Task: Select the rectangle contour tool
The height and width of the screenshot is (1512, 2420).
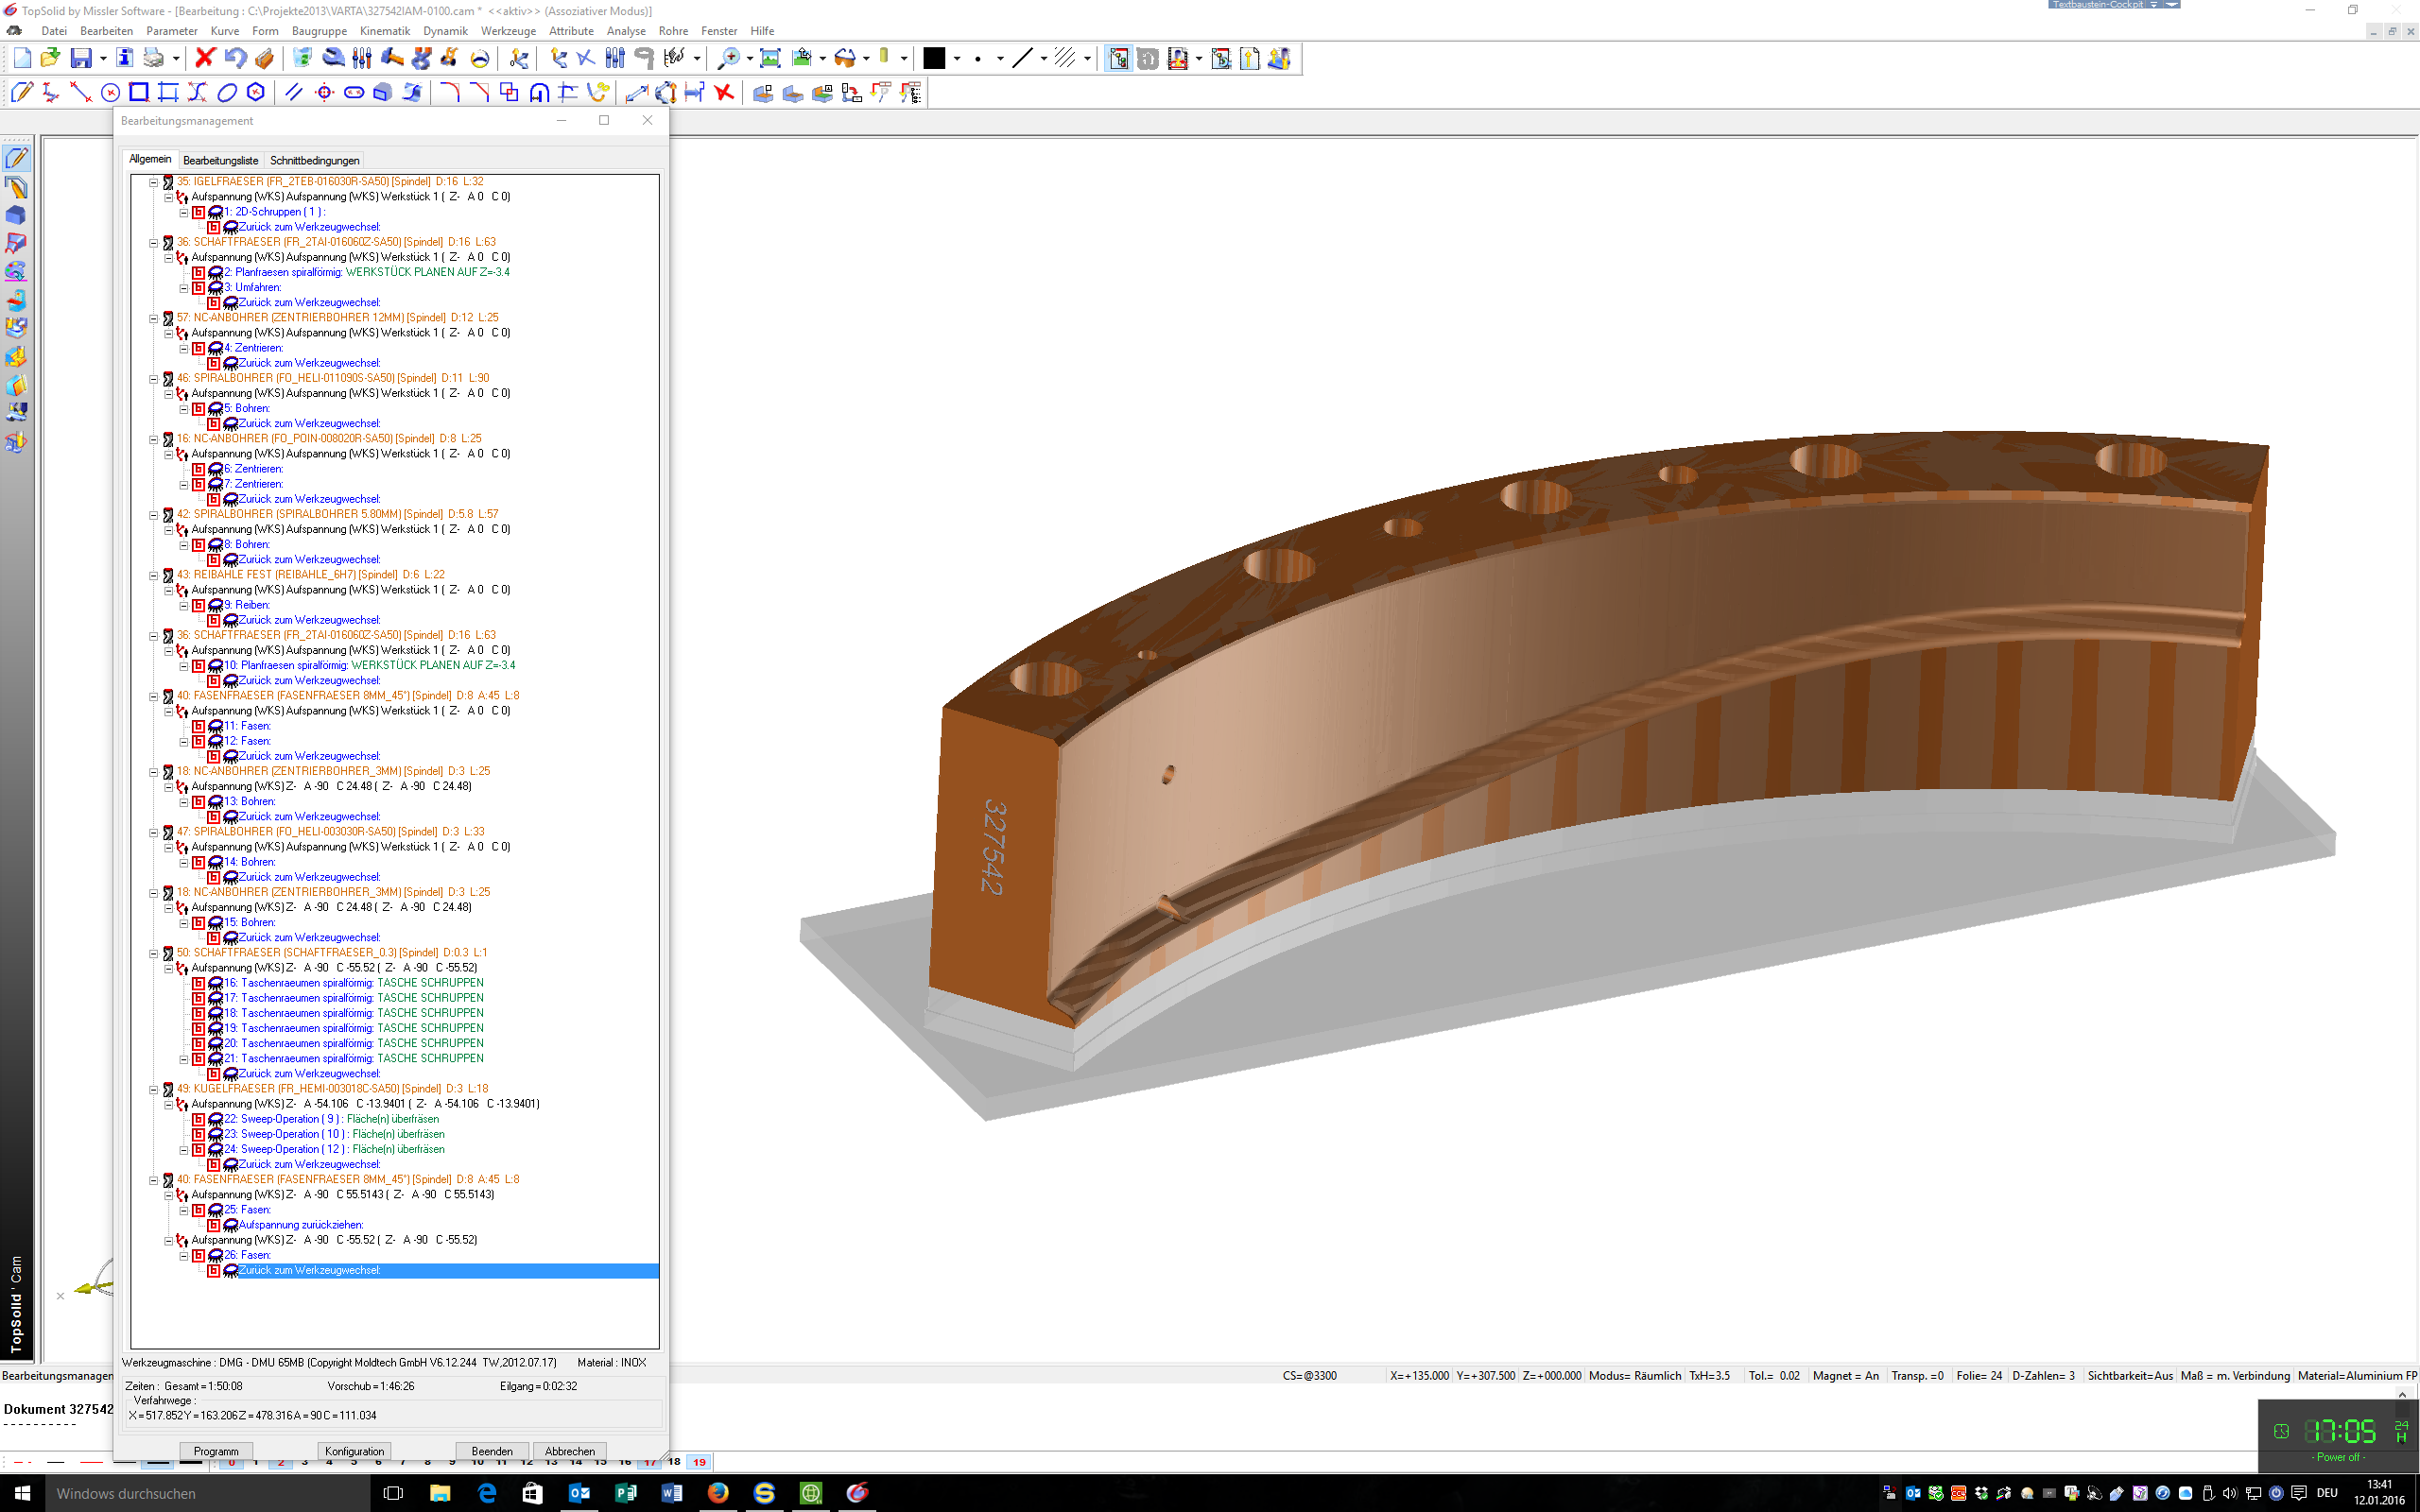Action: [x=139, y=93]
